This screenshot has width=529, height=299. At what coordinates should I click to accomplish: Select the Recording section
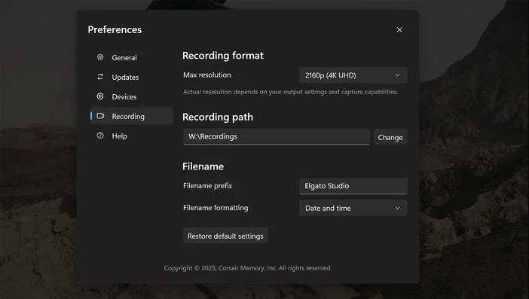click(132, 116)
